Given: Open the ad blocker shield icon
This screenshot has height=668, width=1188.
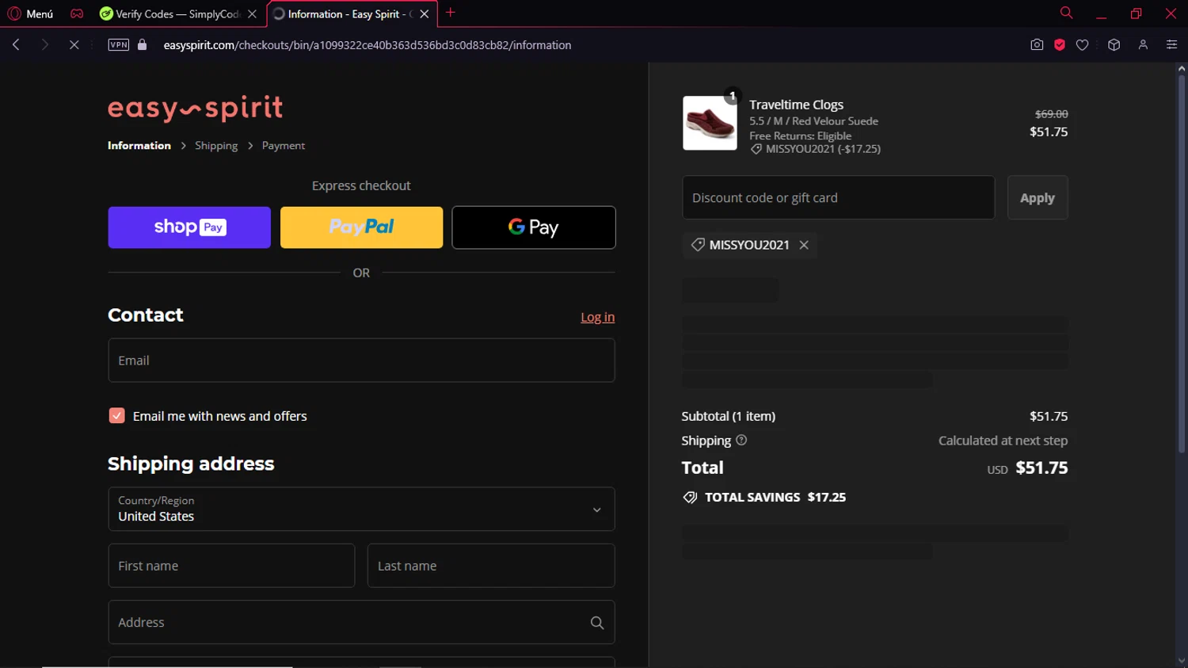Looking at the screenshot, I should pyautogui.click(x=1060, y=45).
